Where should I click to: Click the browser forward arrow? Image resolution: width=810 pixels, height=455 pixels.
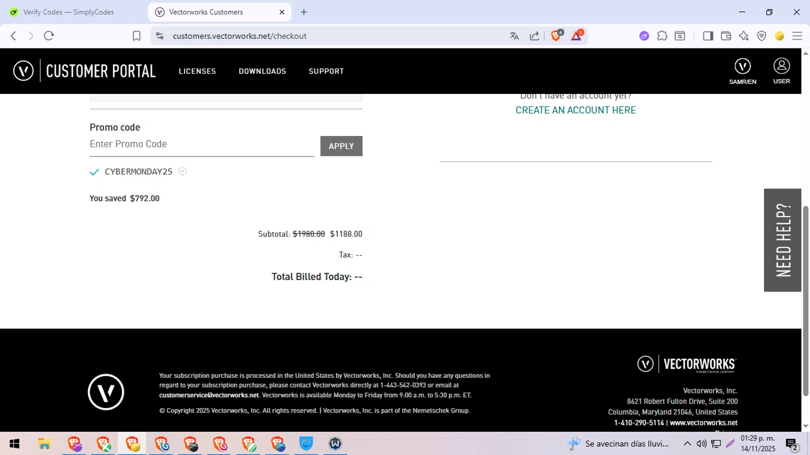pyautogui.click(x=31, y=36)
